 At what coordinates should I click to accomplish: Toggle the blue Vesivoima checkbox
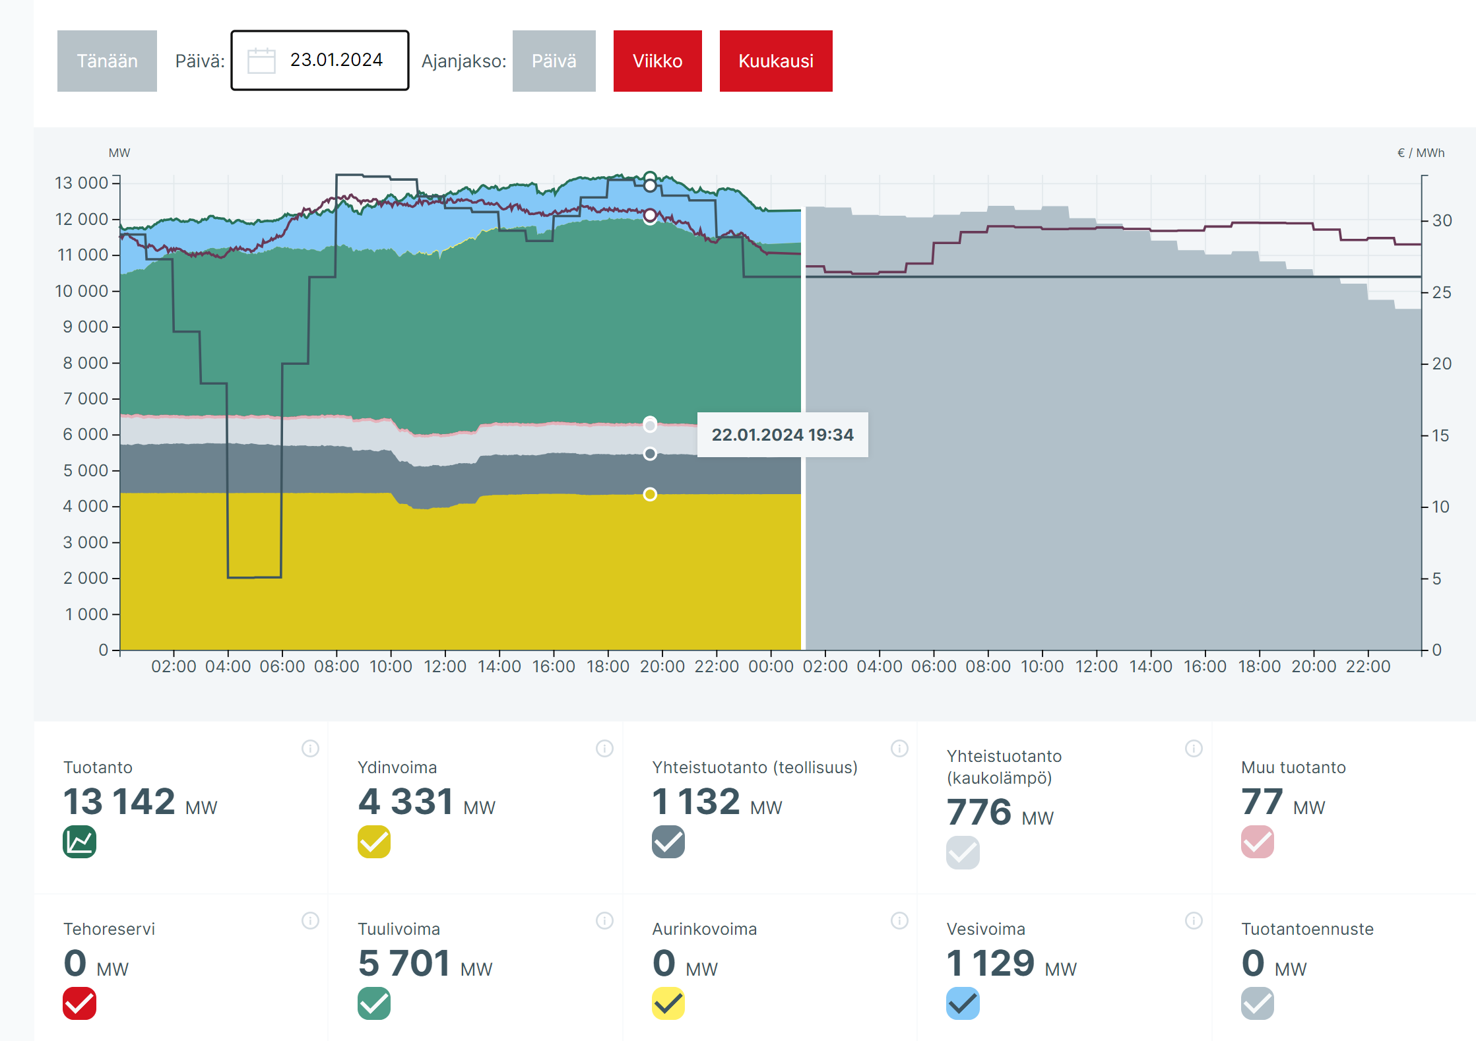[963, 1003]
